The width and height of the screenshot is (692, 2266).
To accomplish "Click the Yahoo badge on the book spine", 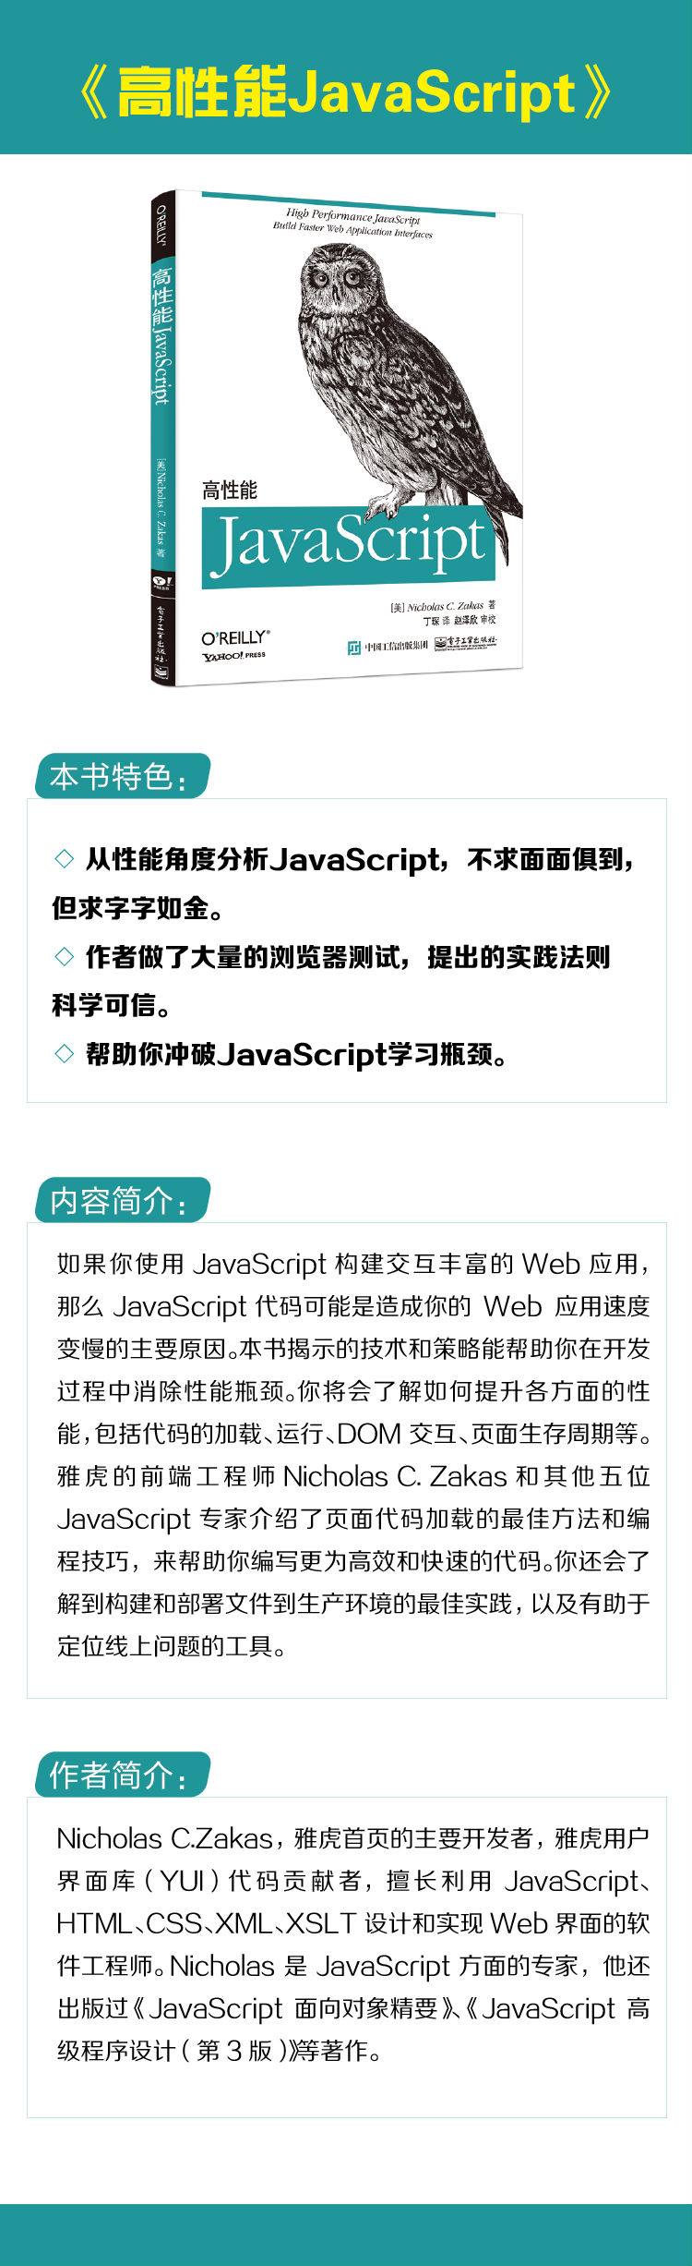I will coord(161,583).
